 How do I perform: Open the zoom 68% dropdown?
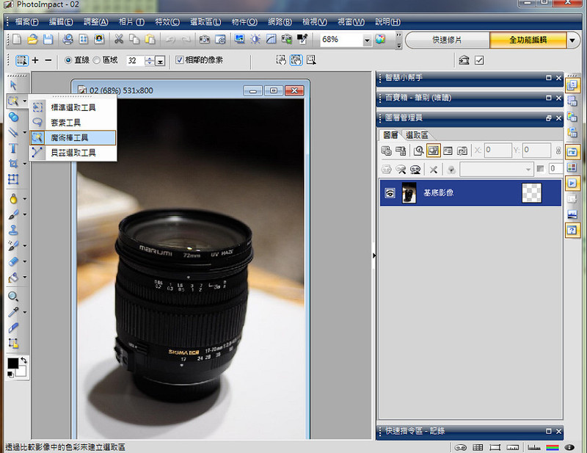point(367,40)
